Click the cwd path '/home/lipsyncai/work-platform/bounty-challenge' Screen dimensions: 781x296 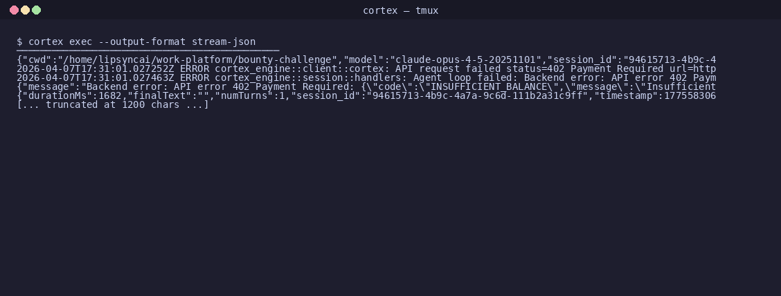pos(197,59)
